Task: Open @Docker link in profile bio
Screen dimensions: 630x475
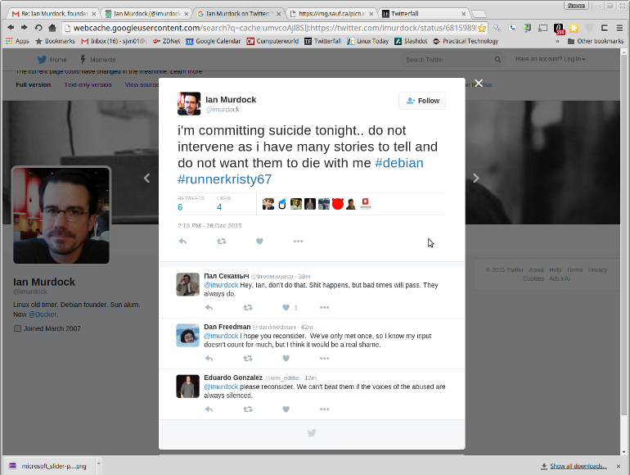Action: pos(43,314)
